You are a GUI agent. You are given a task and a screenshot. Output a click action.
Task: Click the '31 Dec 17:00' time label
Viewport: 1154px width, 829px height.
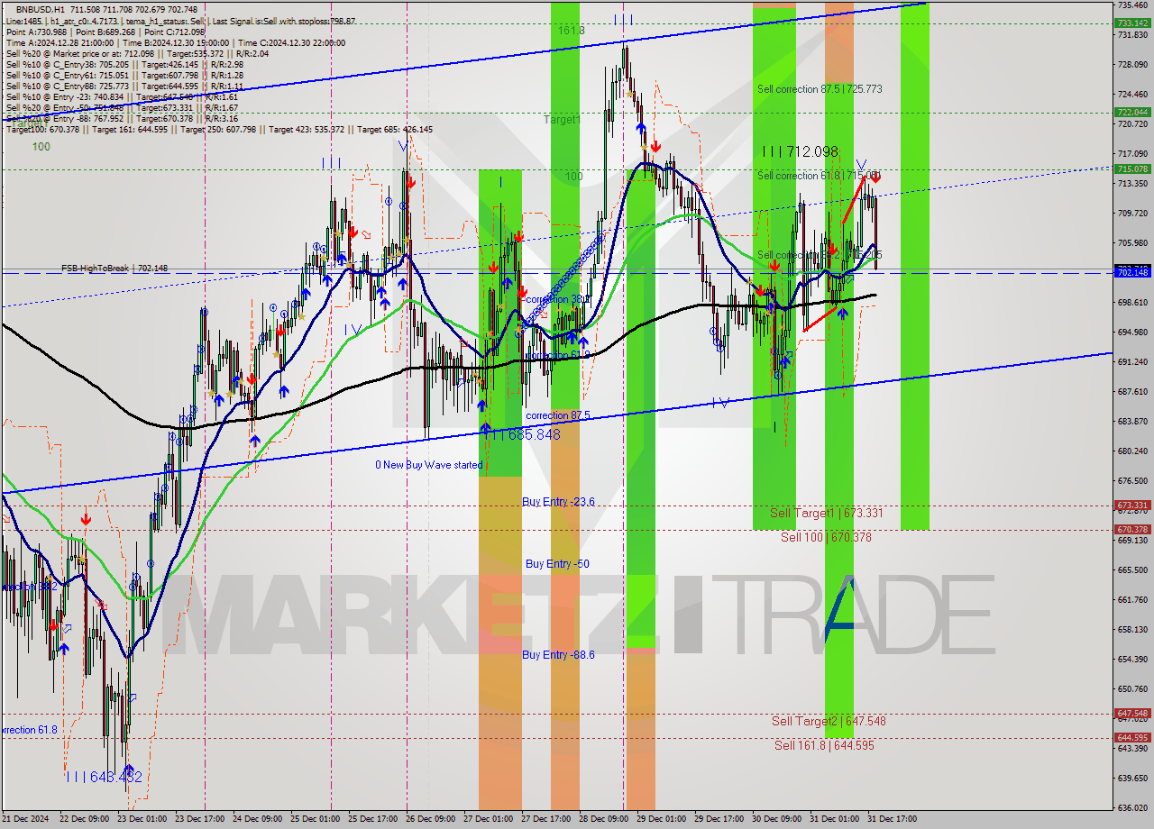(x=892, y=819)
